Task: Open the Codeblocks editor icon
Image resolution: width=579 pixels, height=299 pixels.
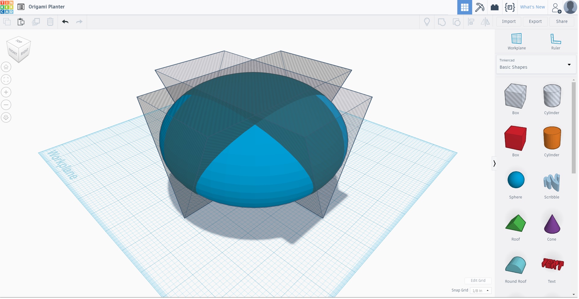Action: pyautogui.click(x=510, y=7)
